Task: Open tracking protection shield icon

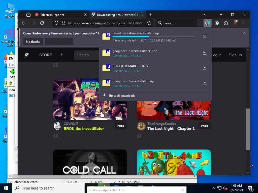Action: [56, 23]
